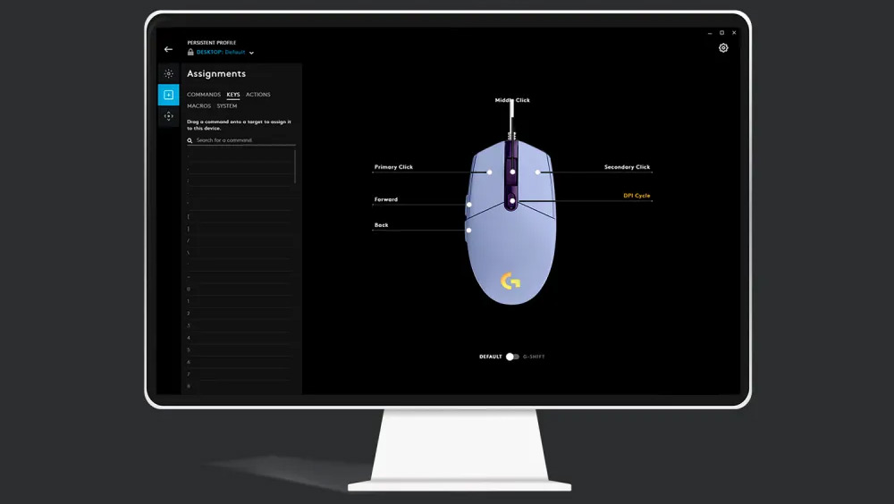This screenshot has width=894, height=504.
Task: Select the '[' key in the list
Action: 240,216
